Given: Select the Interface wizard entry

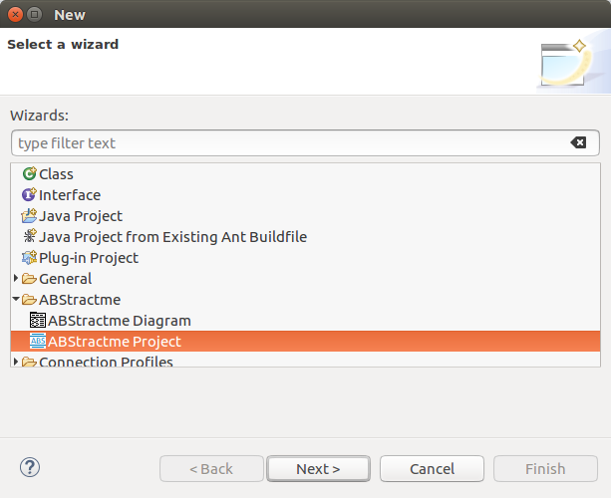Looking at the screenshot, I should pos(70,195).
